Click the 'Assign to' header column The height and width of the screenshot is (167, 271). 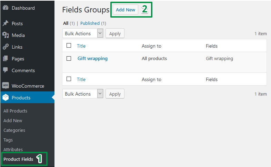point(151,46)
